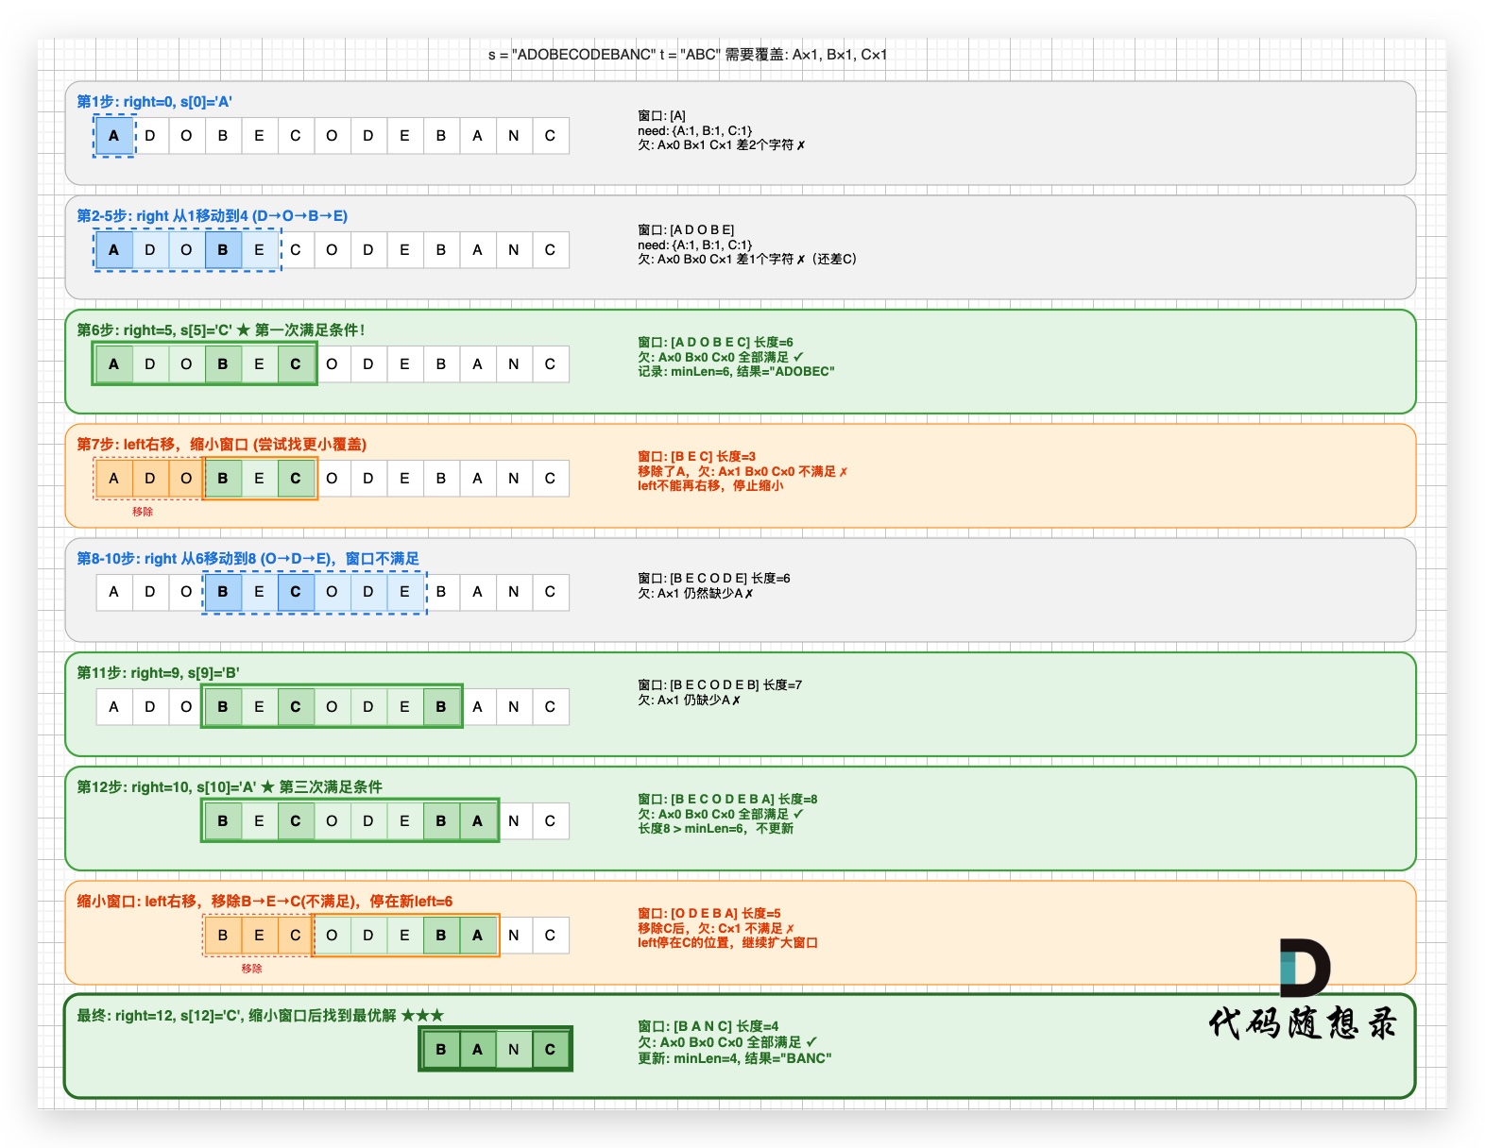Click the 第1步: right=0 heading
1485x1148 pixels.
pos(154,102)
